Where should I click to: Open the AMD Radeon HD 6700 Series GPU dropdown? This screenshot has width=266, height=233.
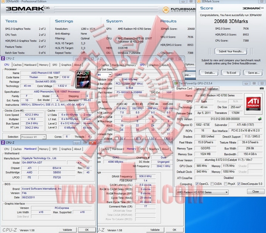(x=202, y=192)
